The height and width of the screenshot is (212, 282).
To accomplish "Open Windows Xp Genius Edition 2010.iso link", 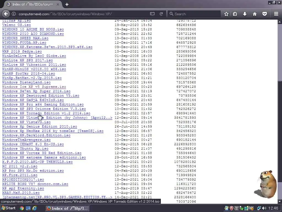I will [40, 126].
